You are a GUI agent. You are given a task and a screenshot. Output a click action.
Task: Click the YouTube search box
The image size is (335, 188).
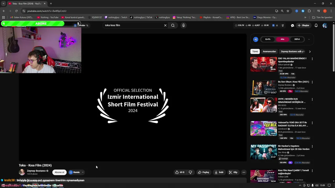coord(133,25)
